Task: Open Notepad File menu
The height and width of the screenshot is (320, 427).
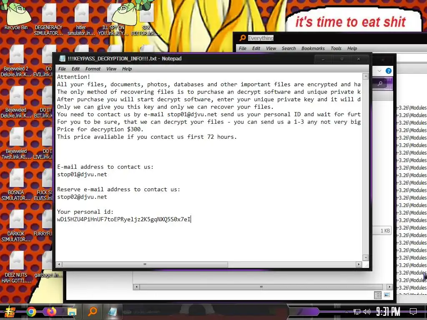Action: (62, 69)
